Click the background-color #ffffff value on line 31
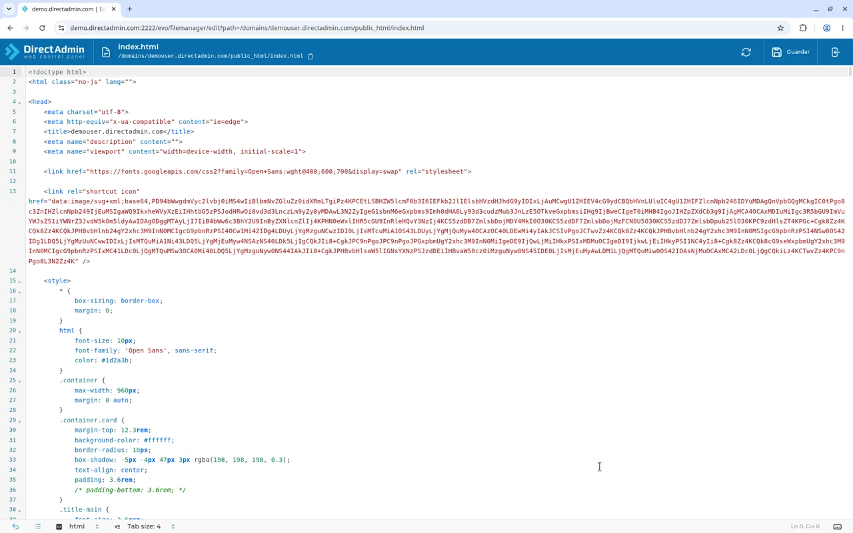The height and width of the screenshot is (533, 853). [x=158, y=440]
